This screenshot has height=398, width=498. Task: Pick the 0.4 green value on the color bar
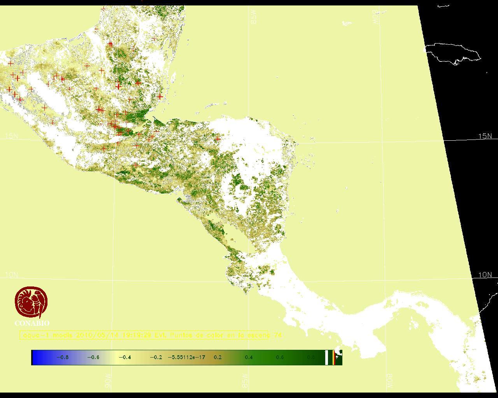click(x=249, y=357)
